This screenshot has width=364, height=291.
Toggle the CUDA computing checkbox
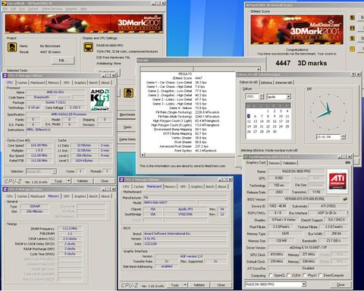click(289, 275)
